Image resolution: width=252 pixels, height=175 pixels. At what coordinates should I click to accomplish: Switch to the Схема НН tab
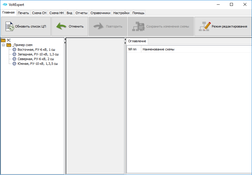(x=56, y=13)
